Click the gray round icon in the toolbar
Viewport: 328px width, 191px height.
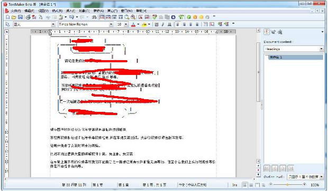[x=207, y=17]
